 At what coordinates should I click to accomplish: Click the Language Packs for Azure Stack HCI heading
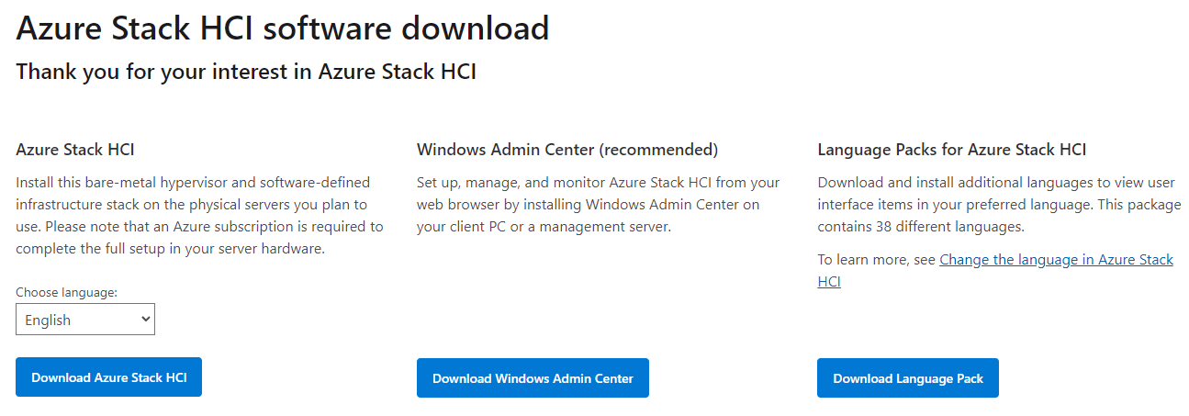pos(951,149)
